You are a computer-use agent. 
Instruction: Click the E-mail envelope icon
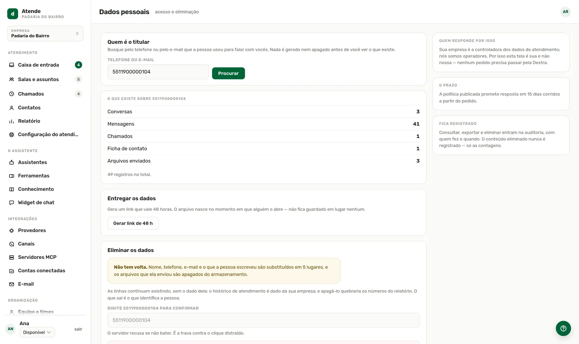[x=12, y=284]
